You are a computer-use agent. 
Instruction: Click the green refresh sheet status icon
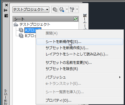pos(76,19)
